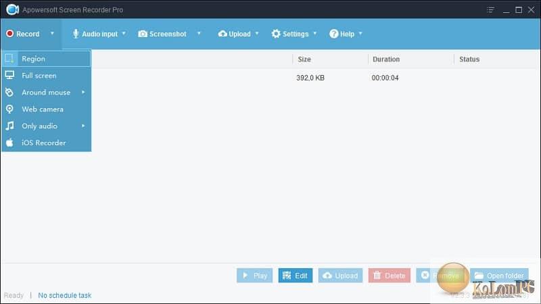Click the Screenshot toolbar label
541x304 pixels.
click(168, 34)
